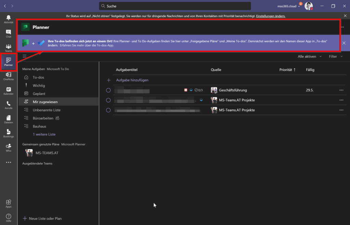Image resolution: width=350 pixels, height=225 pixels.
Task: Complete the second task circle
Action: click(x=108, y=100)
